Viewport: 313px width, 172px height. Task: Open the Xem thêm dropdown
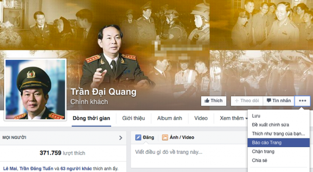pyautogui.click(x=234, y=118)
